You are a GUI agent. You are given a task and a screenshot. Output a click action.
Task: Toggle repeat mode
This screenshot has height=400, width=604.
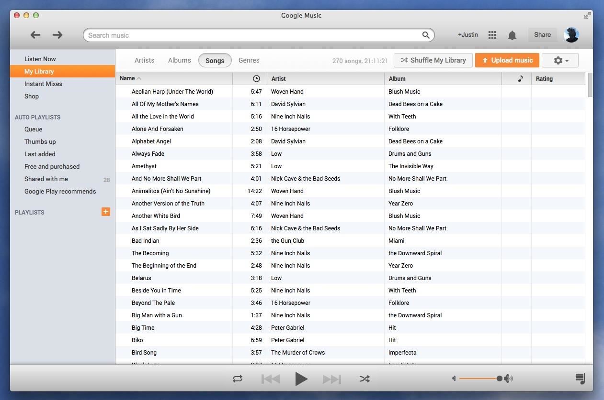tap(238, 378)
